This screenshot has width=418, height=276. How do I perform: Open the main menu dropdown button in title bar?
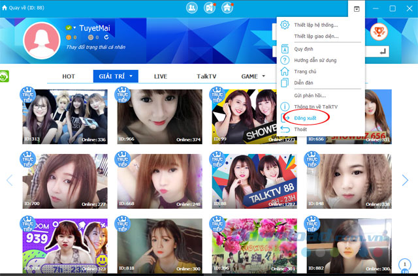[357, 9]
